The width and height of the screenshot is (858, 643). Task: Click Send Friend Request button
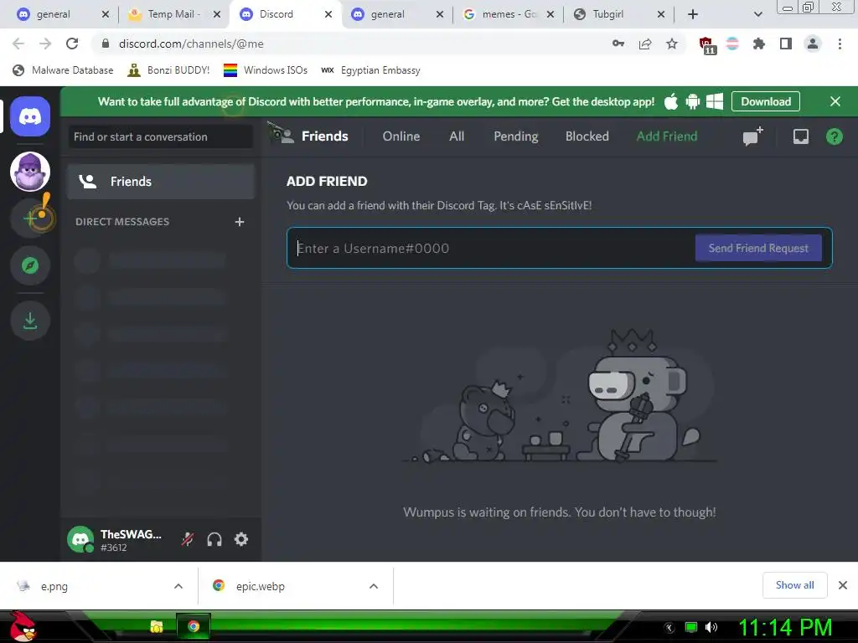point(758,248)
